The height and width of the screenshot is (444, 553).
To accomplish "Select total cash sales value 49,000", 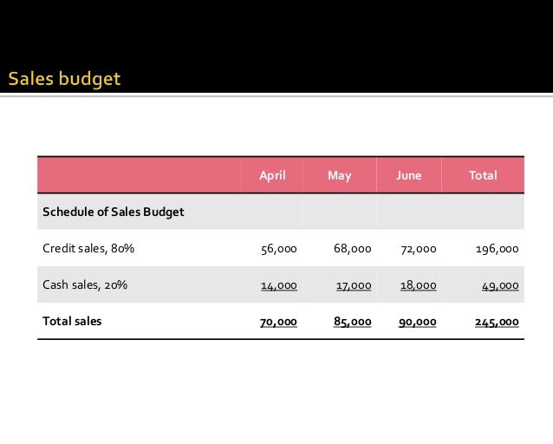I will pyautogui.click(x=500, y=285).
